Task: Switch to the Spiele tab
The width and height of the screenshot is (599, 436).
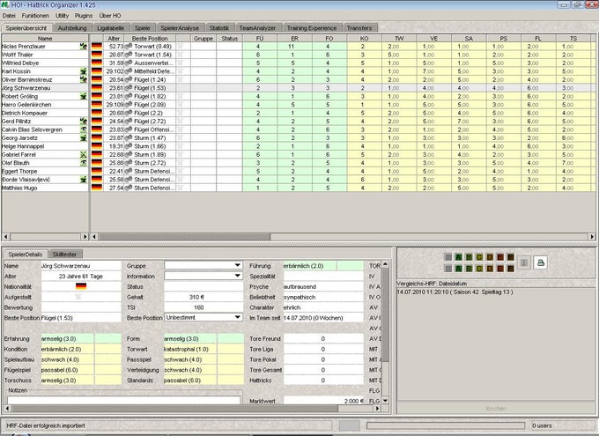Action: tap(142, 28)
